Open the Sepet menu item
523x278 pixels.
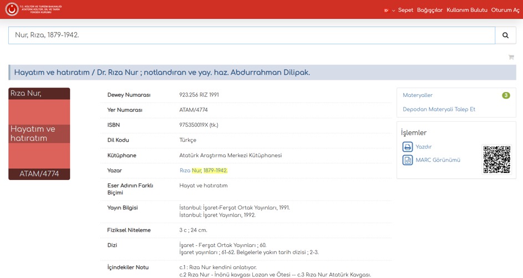[405, 10]
